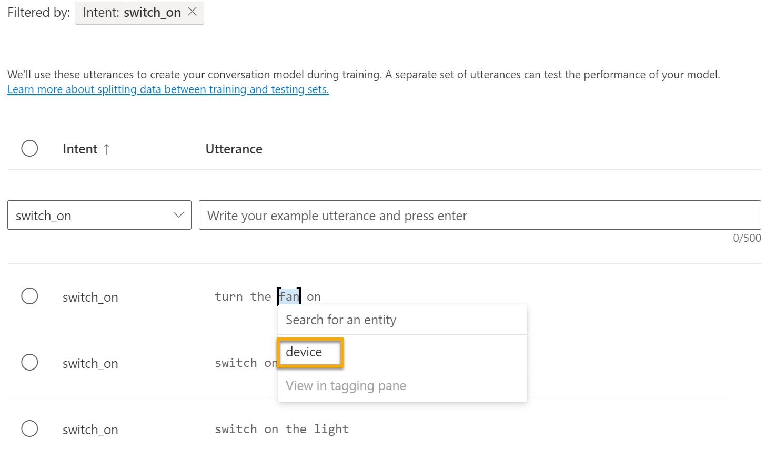The width and height of the screenshot is (776, 461).
Task: Click the Search for an entity box
Action: click(x=402, y=320)
